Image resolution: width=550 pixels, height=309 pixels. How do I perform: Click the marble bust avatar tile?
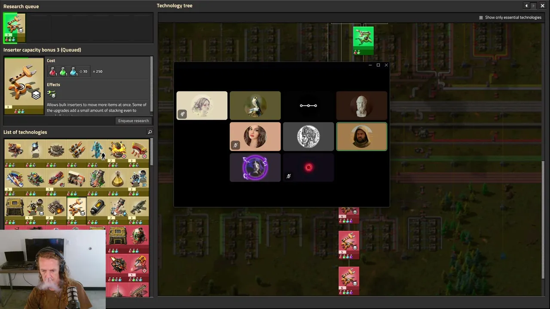362,106
